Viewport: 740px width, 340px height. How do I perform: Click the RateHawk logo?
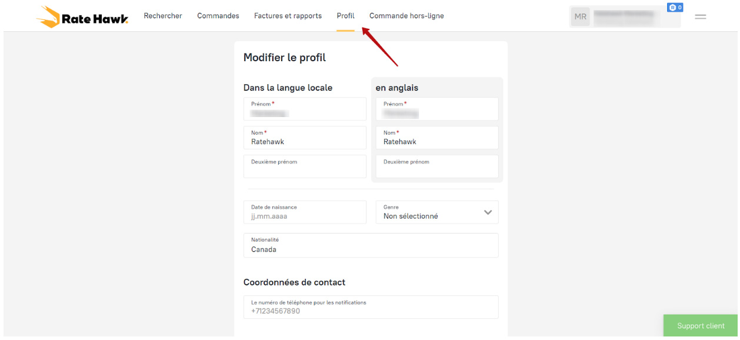82,16
